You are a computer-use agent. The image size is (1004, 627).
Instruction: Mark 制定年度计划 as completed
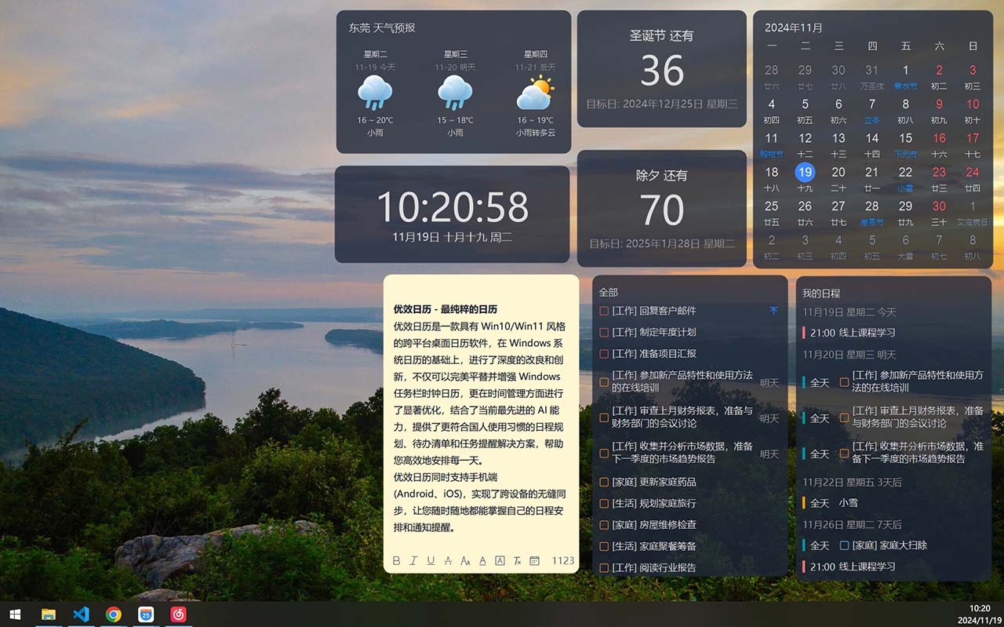[604, 332]
